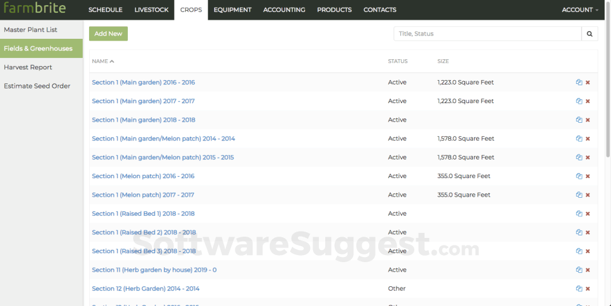Copy Melon patch 2017 - 2017 row
This screenshot has height=306, width=611.
pos(579,195)
